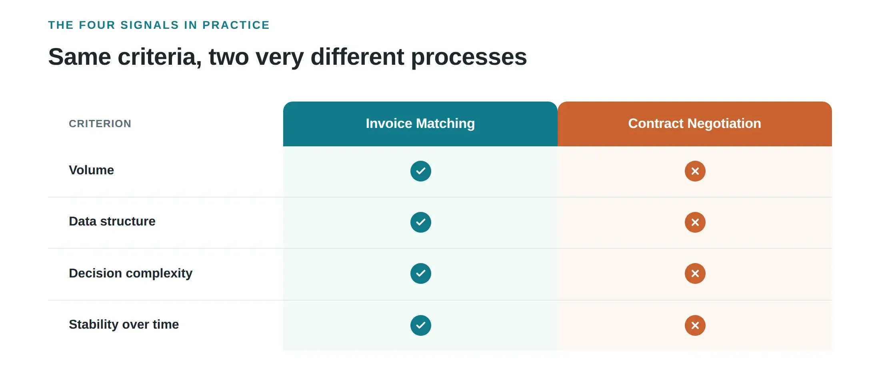This screenshot has height=371, width=880.
Task: Click the Decision complexity row label
Action: [130, 273]
